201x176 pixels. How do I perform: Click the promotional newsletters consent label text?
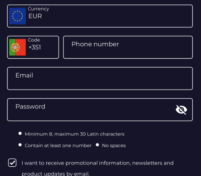tap(98, 168)
